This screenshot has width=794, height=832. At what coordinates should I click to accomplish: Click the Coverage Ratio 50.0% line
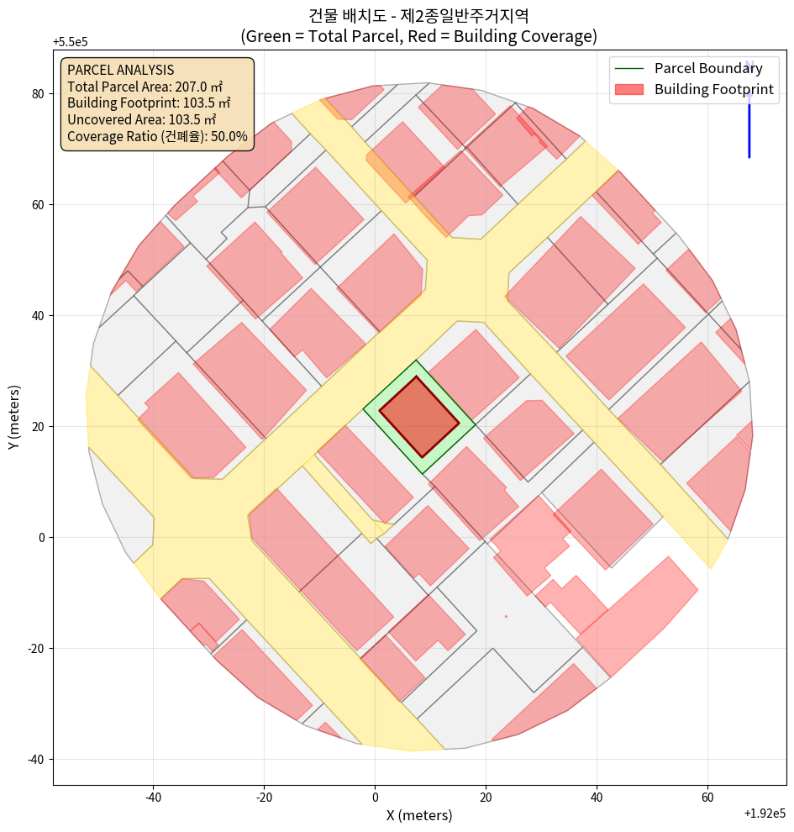coord(157,136)
